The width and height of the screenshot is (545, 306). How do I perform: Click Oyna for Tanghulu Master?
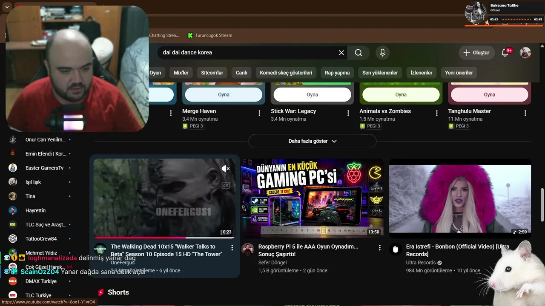(489, 95)
